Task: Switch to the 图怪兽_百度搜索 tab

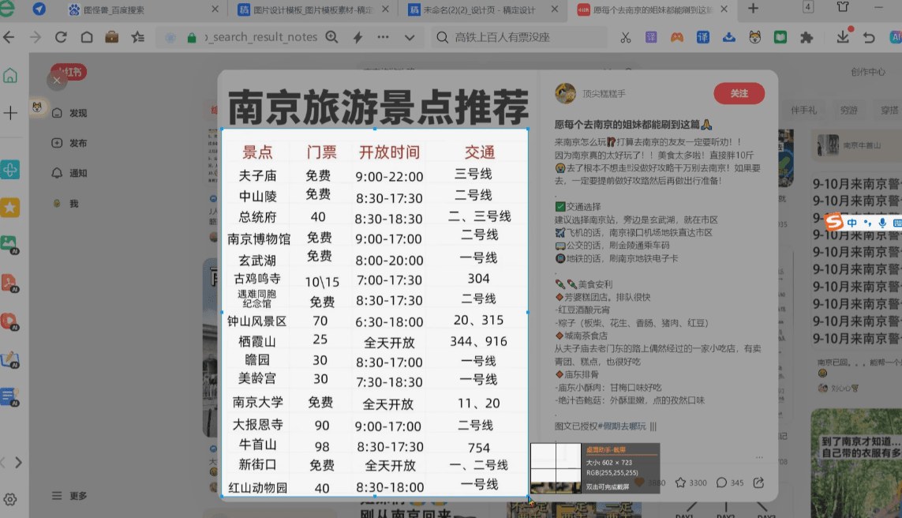Action: pyautogui.click(x=141, y=9)
